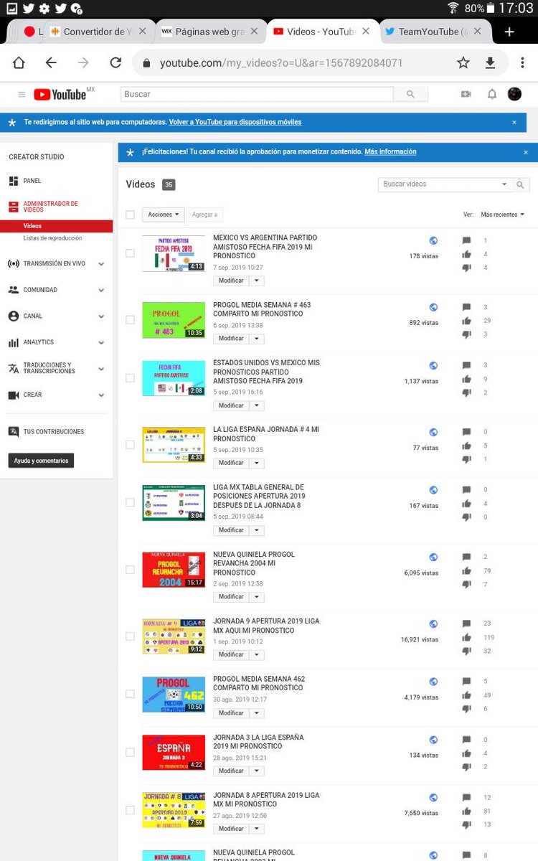Go back with browser back arrow

(51, 63)
